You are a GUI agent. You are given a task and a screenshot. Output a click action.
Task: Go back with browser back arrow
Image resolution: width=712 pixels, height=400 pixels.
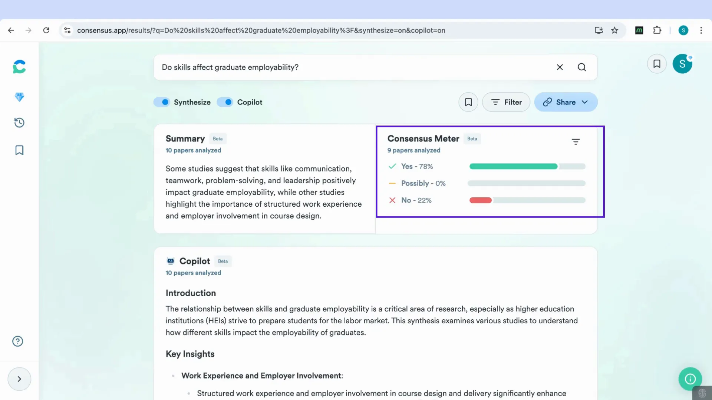click(11, 30)
